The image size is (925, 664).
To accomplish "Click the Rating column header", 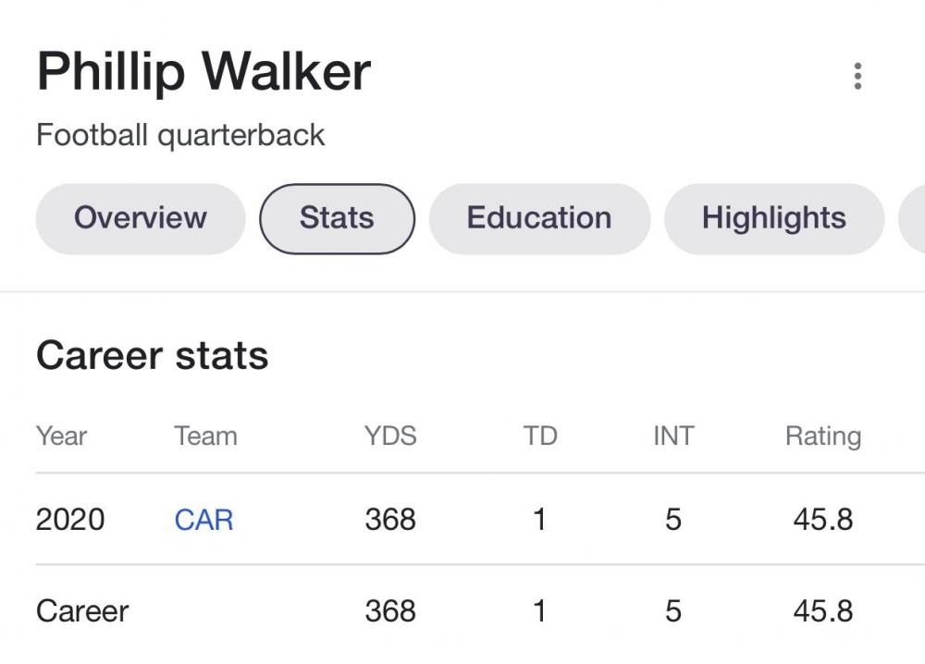I will coord(822,436).
